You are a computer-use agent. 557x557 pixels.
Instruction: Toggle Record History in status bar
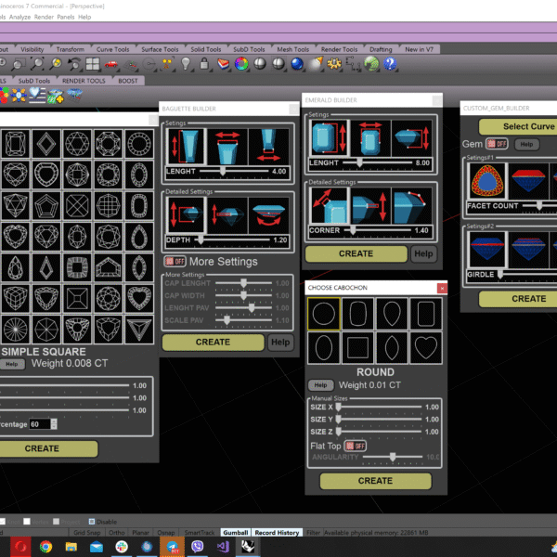tap(277, 533)
